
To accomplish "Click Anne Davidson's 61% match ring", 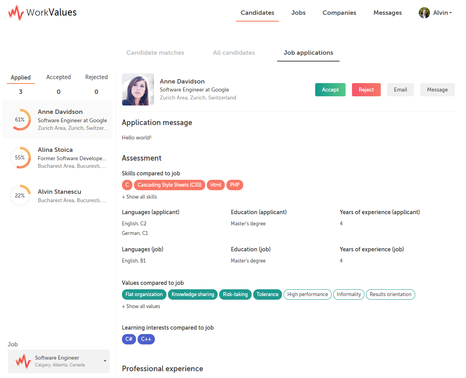I will pyautogui.click(x=20, y=119).
